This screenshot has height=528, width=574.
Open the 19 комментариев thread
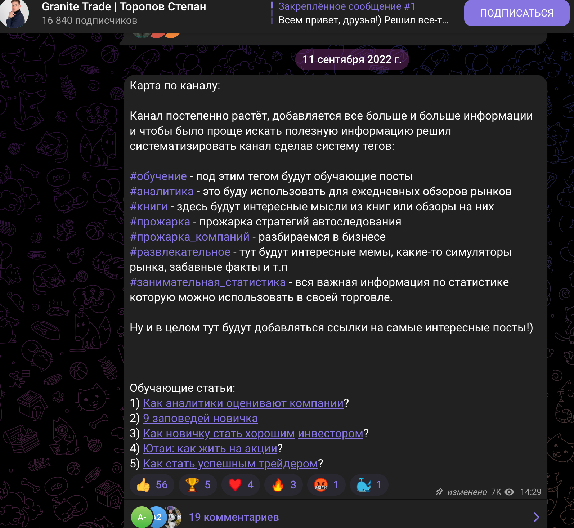pyautogui.click(x=234, y=517)
